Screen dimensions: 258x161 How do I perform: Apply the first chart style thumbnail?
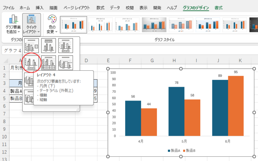[74, 25]
